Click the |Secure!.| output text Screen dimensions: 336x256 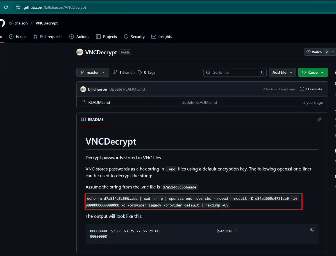pos(226,231)
